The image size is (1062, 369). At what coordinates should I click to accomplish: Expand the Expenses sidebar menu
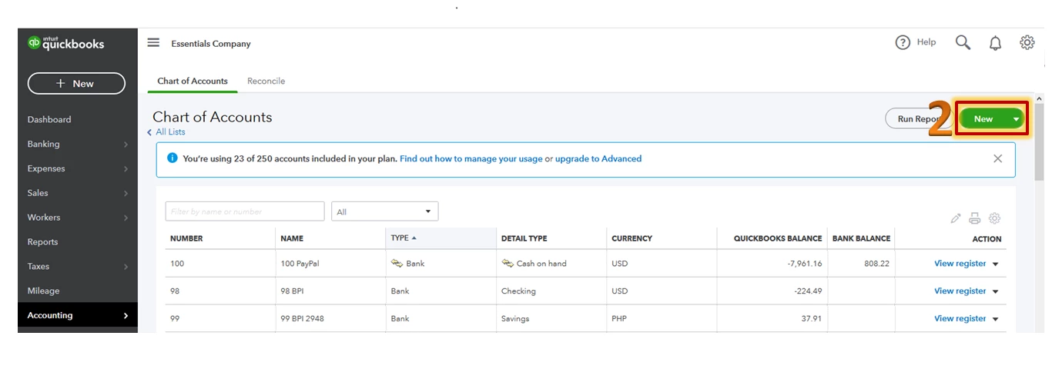point(78,168)
